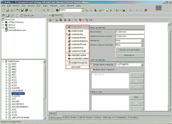Select CUSTOMERS in the DataSource tree

18,94
